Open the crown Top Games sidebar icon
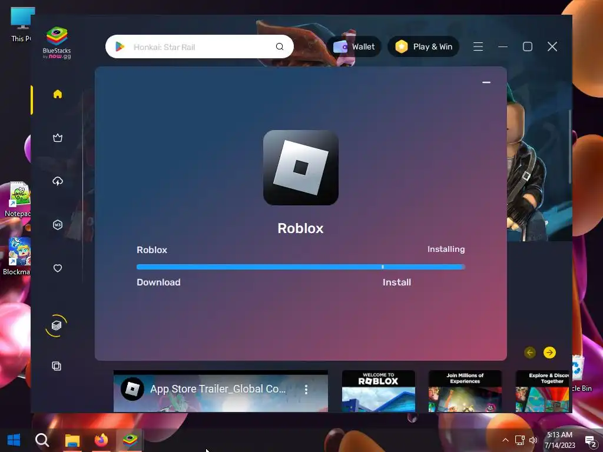Viewport: 603px width, 452px height. (x=58, y=138)
